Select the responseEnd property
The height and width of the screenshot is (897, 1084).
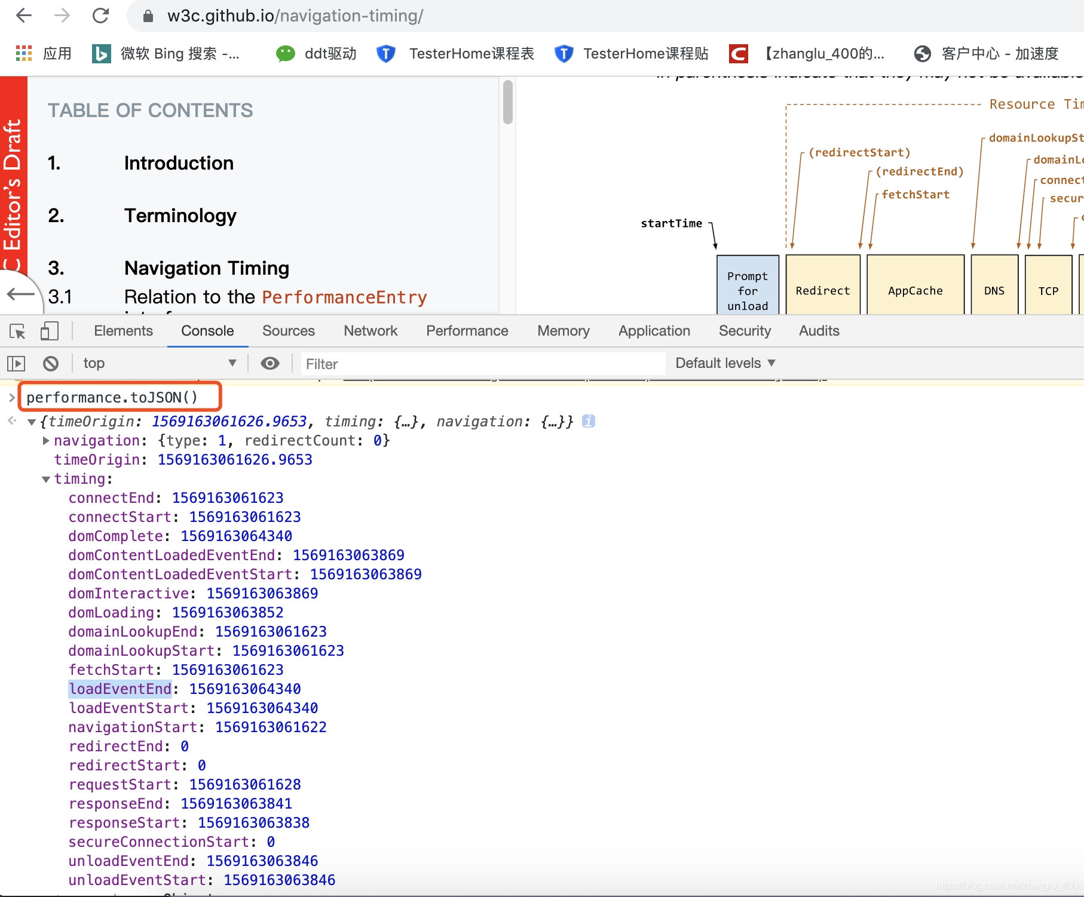[x=115, y=804]
